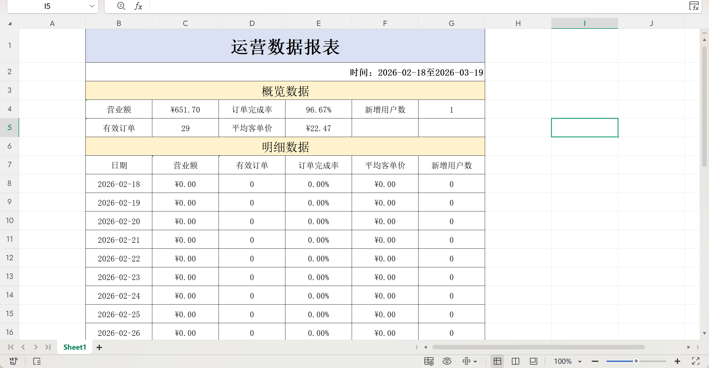This screenshot has width=709, height=368.
Task: Open the formula editor panel icon at far right
Action: (694, 6)
